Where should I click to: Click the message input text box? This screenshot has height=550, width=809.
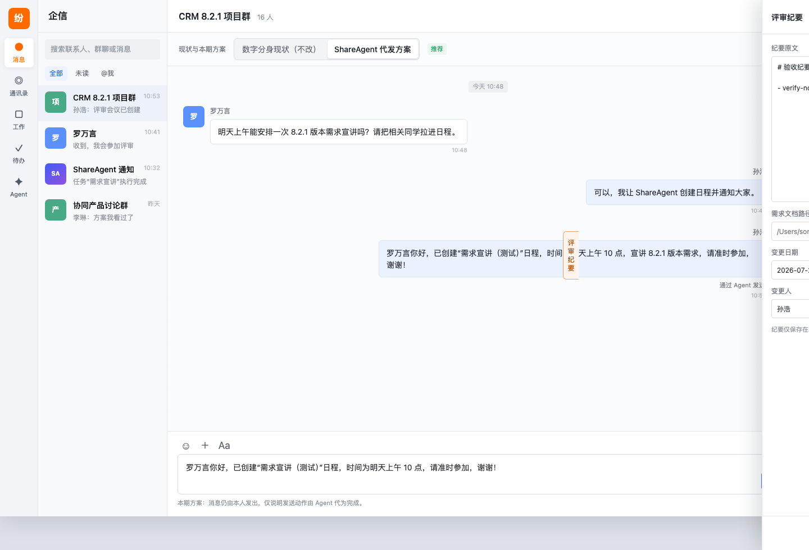pyautogui.click(x=470, y=474)
